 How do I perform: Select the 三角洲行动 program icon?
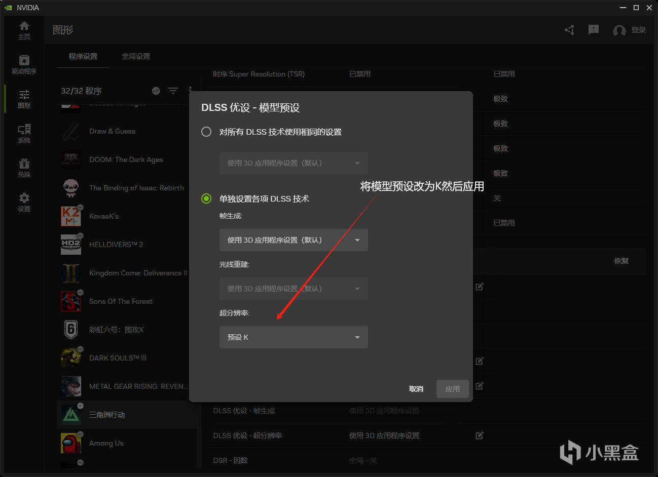[x=71, y=415]
